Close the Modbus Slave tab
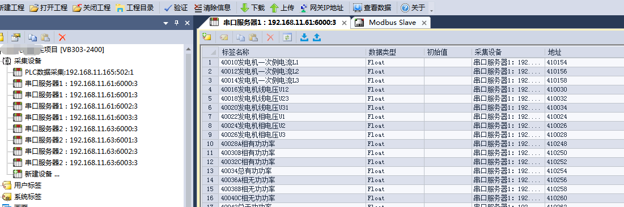 point(425,23)
